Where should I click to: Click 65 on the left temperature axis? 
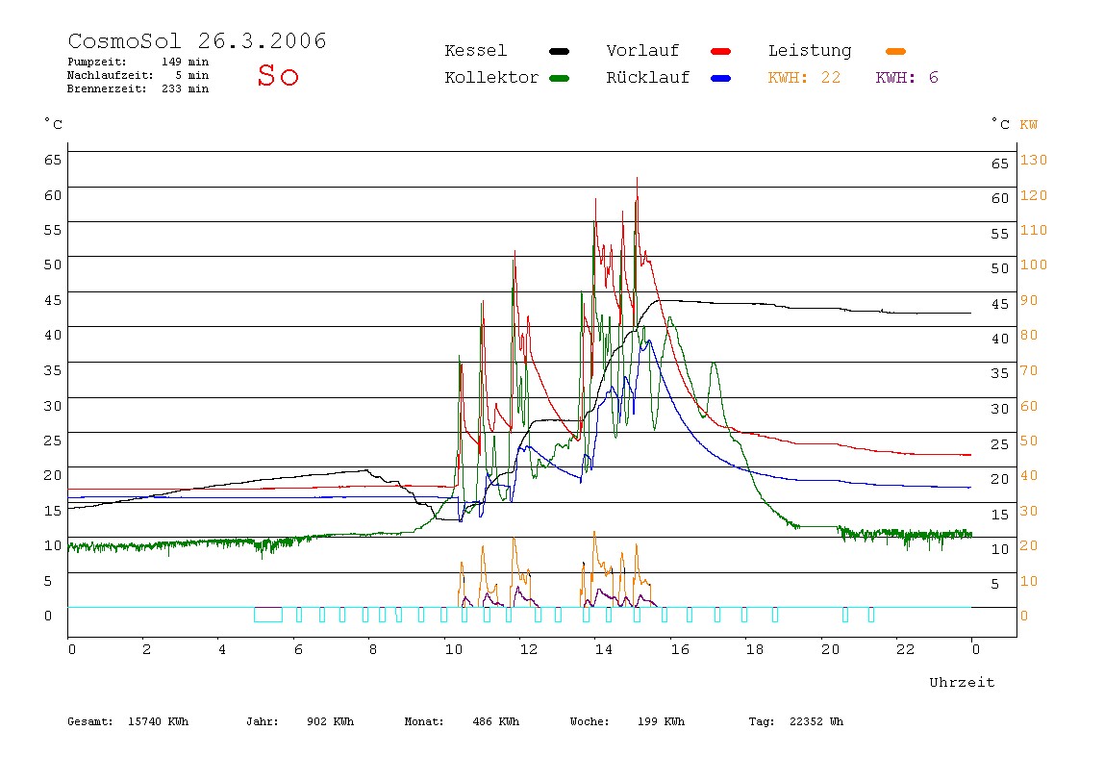[x=53, y=160]
